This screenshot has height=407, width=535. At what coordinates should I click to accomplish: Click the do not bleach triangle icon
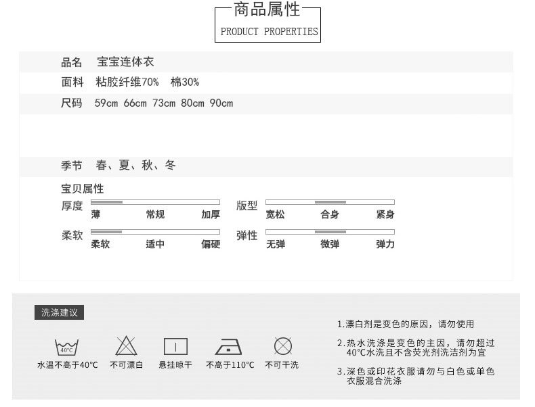click(126, 346)
